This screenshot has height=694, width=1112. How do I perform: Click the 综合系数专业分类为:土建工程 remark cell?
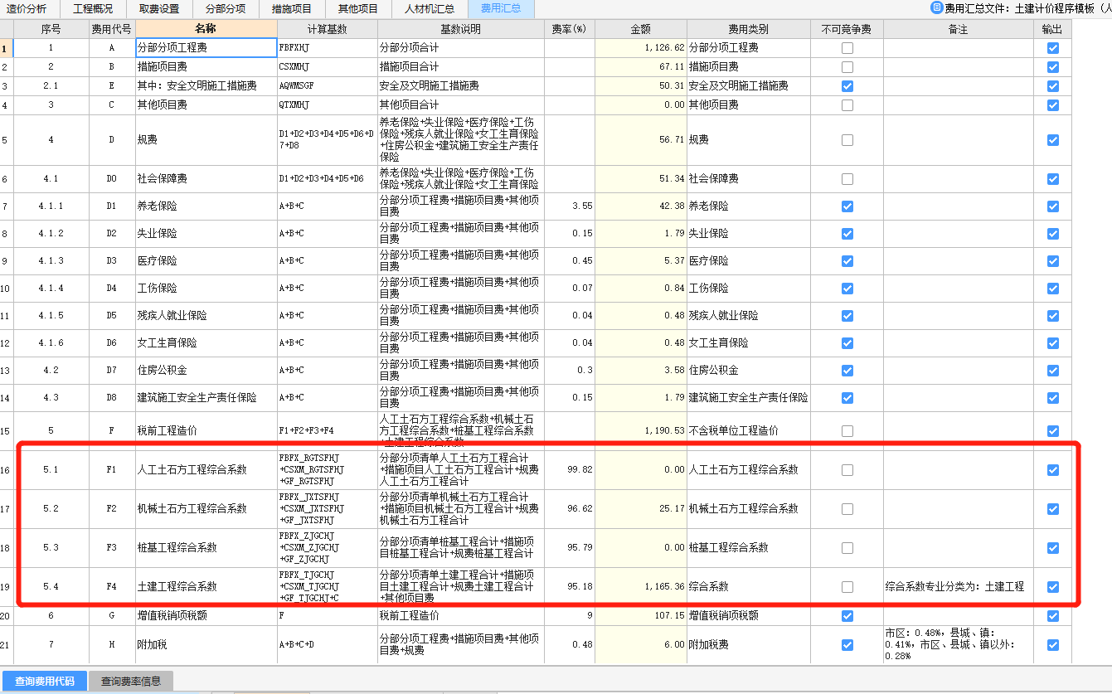point(958,586)
